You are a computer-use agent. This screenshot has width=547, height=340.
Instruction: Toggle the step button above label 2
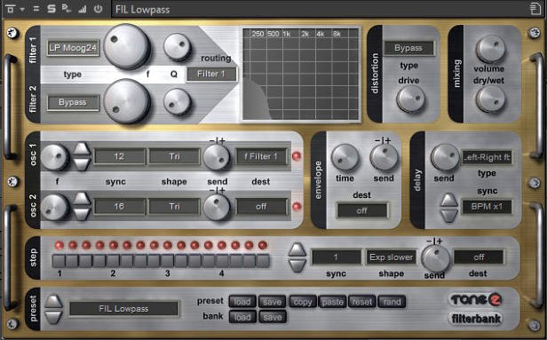[113, 261]
